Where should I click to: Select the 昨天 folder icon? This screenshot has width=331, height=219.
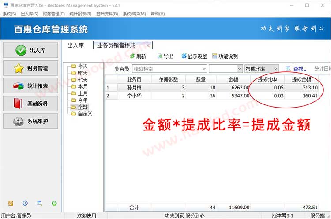[x=73, y=73]
